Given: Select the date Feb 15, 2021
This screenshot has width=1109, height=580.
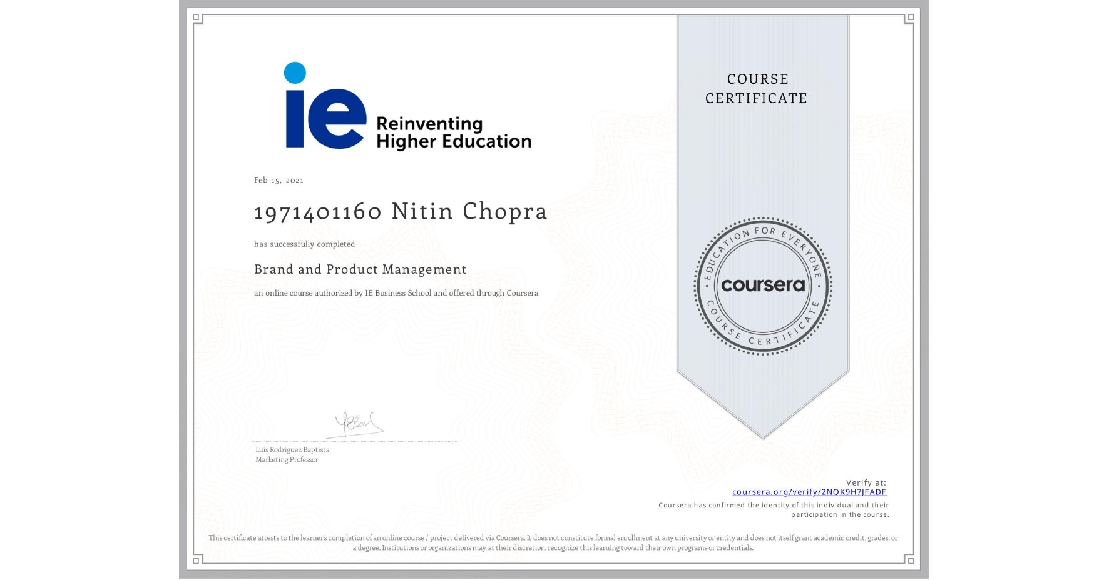Looking at the screenshot, I should coord(278,180).
